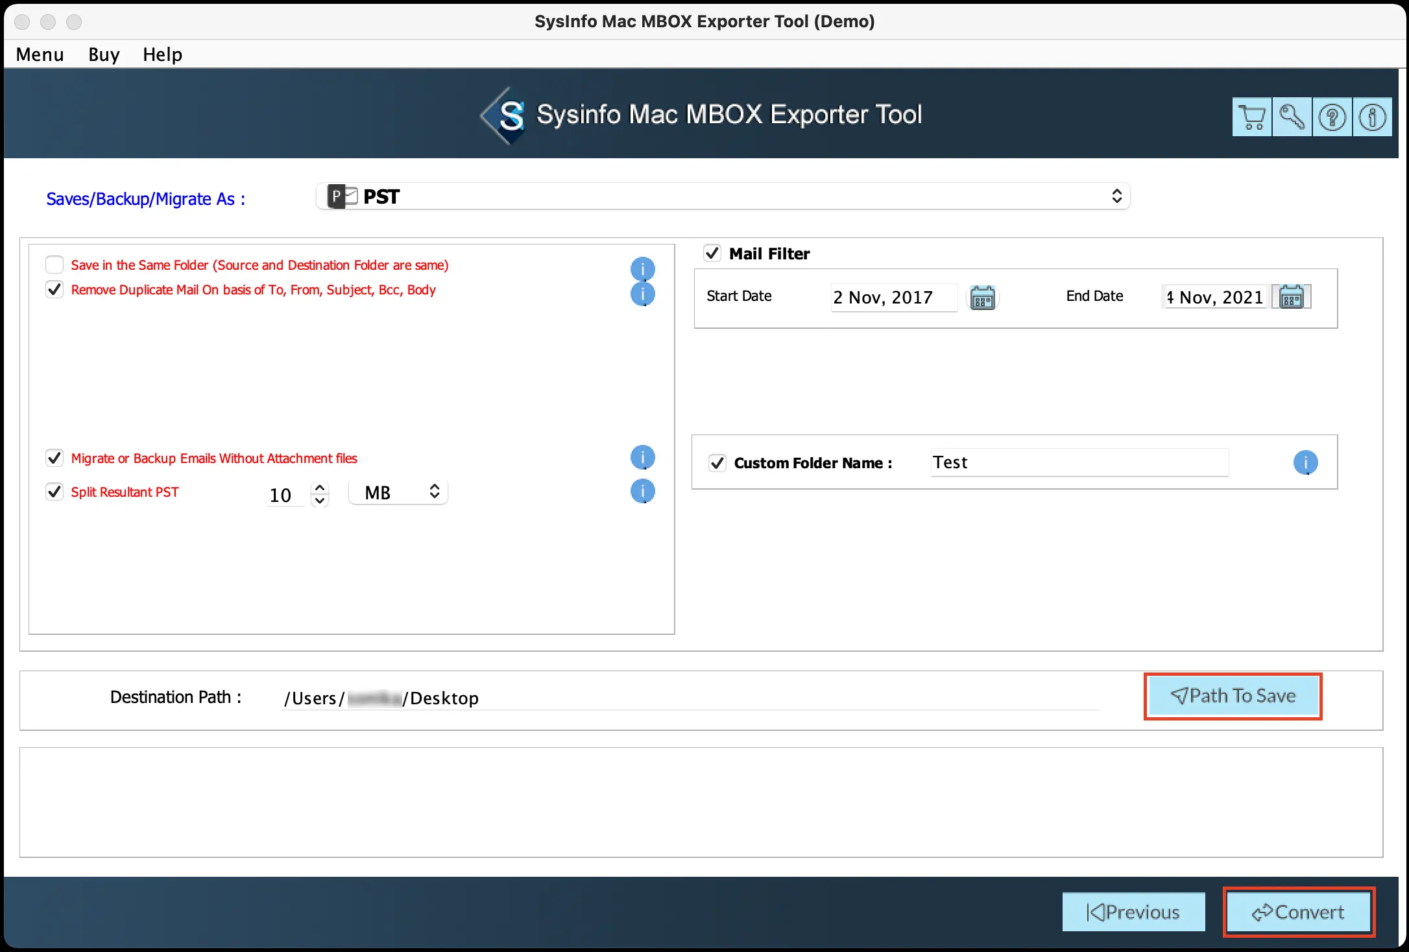Toggle the Mail Filter checkbox
Screen dimensions: 1409x952
[x=712, y=253]
